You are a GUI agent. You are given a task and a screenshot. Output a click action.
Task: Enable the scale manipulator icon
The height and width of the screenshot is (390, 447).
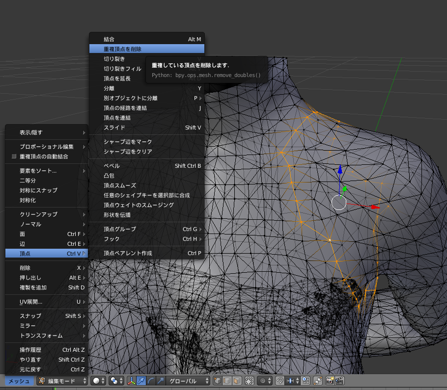(161, 381)
